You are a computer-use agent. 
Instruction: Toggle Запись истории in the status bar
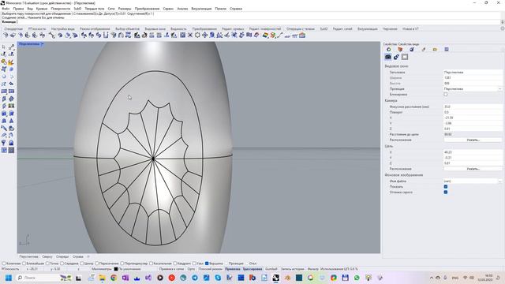(292, 269)
